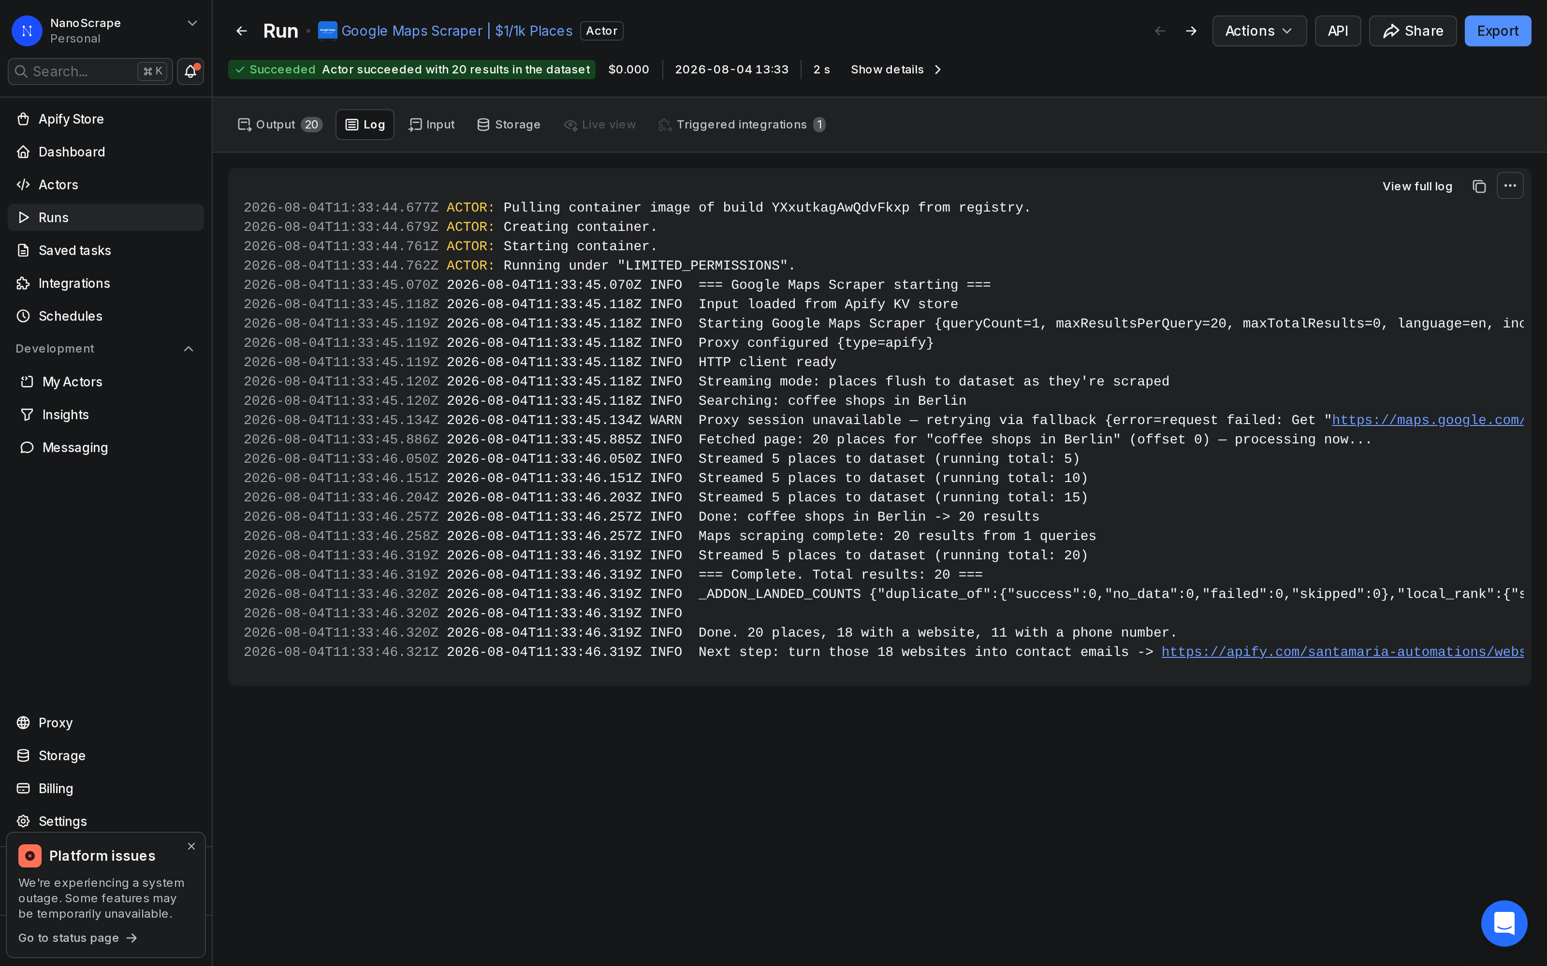
Task: Click log line "=== Complete. Total results: 20 ==="
Action: [x=840, y=574]
